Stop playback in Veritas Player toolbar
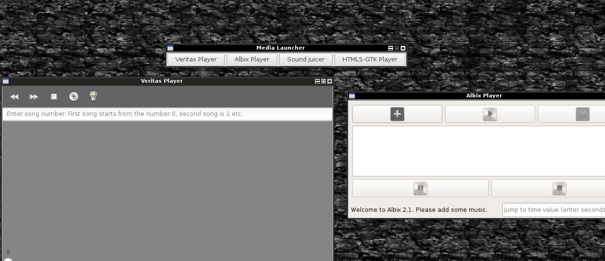The height and width of the screenshot is (261, 605). coord(54,96)
